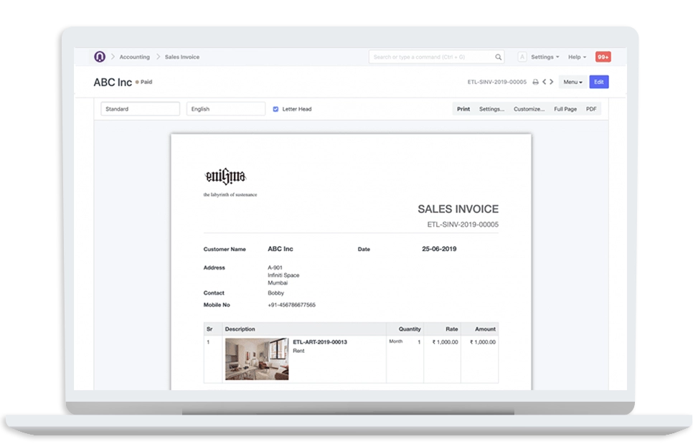693x444 pixels.
Task: Open the previous document with the left chevron
Action: pyautogui.click(x=544, y=82)
